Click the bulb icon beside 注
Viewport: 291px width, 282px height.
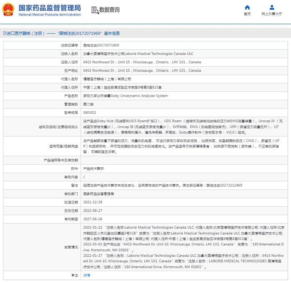pos(73,275)
